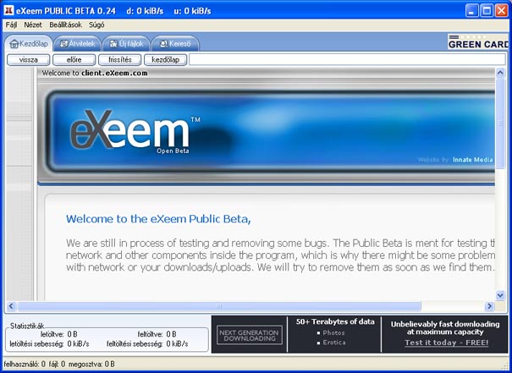Image resolution: width=512 pixels, height=373 pixels.
Task: Switch to the Átvitelek tab
Action: pyautogui.click(x=78, y=43)
